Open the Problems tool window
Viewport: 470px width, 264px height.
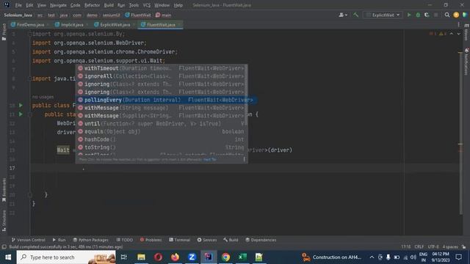coord(151,240)
